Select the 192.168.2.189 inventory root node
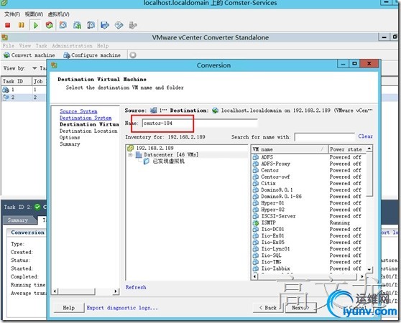 click(155, 148)
